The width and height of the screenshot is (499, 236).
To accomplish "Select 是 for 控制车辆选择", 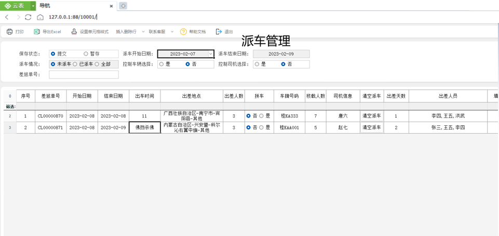I will tap(161, 64).
